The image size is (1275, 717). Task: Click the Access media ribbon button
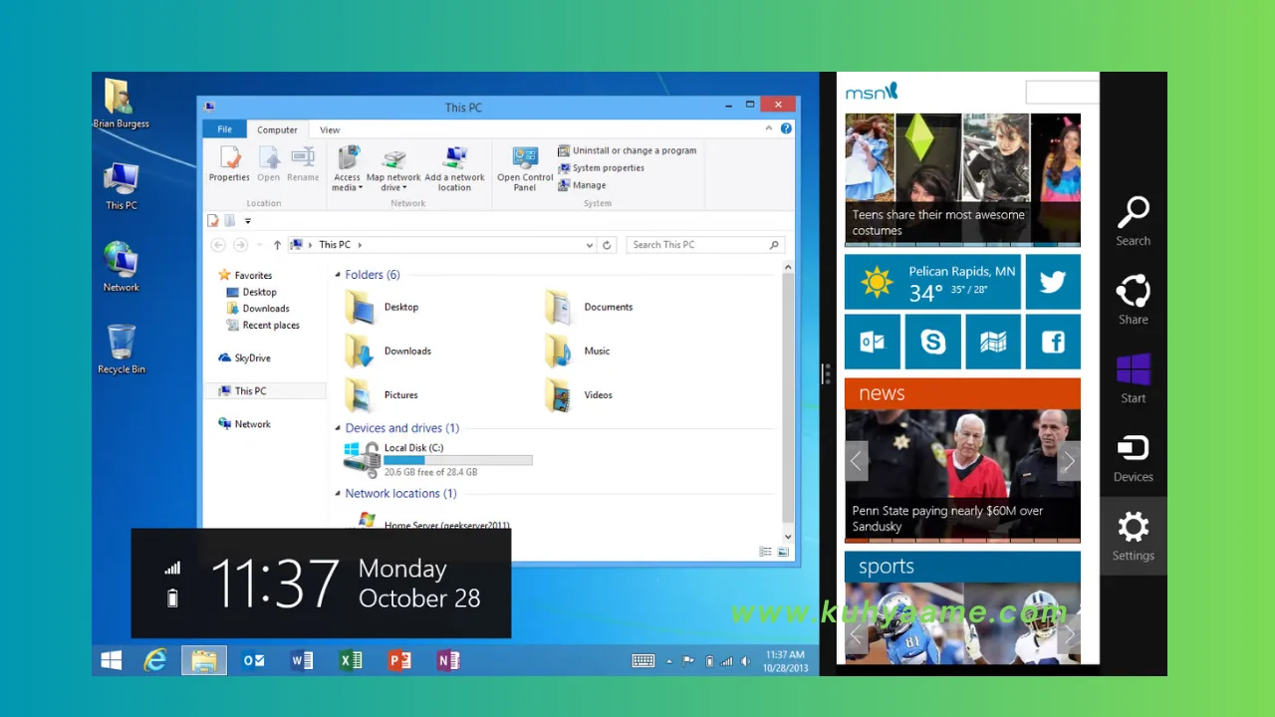coord(347,169)
